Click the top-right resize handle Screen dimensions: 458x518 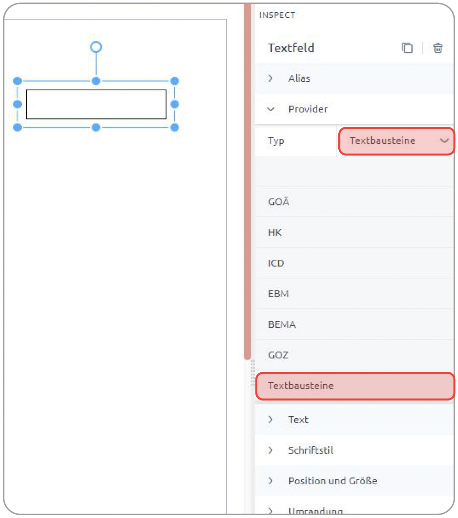coord(175,81)
